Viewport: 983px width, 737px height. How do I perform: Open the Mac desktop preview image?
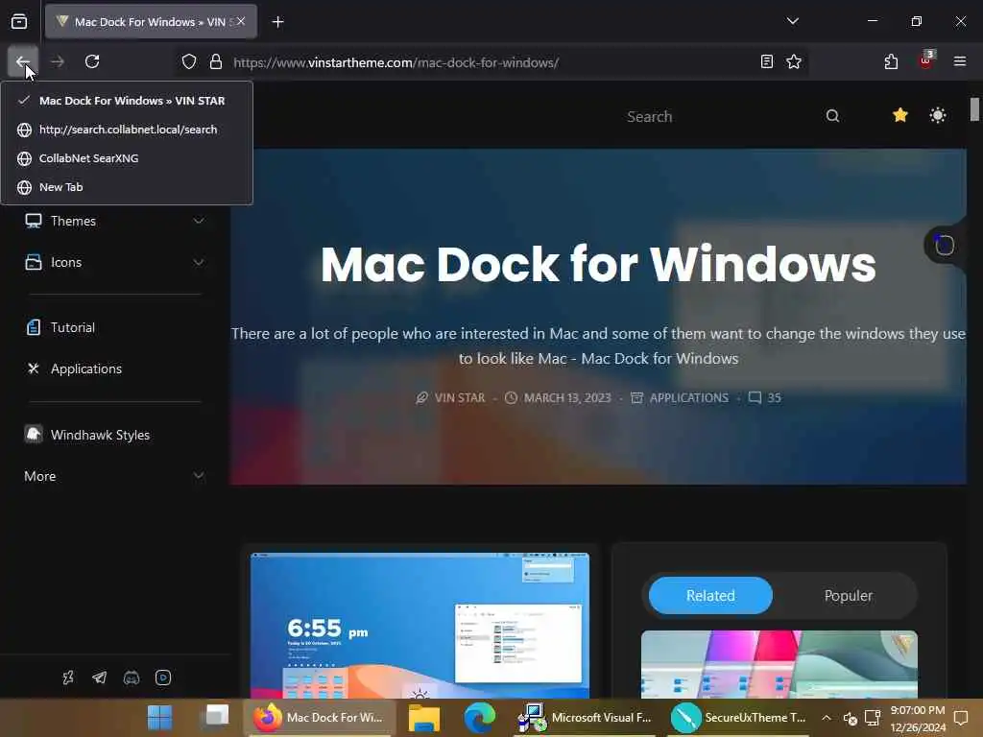pos(420,626)
